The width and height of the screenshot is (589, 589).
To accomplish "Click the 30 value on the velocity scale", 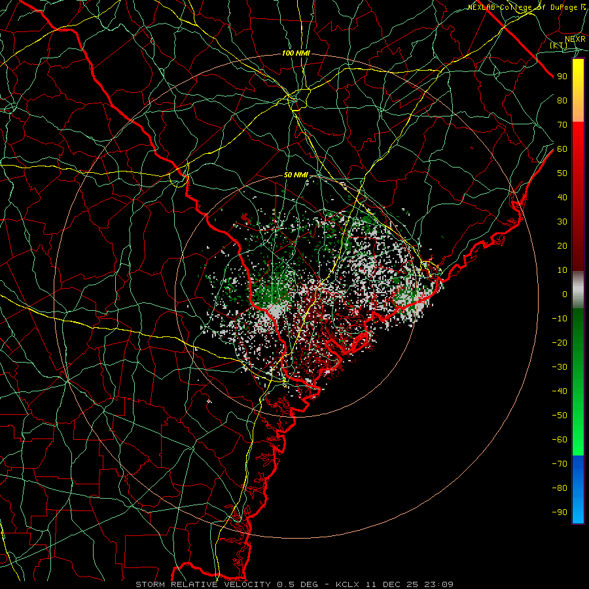I will pos(562,222).
